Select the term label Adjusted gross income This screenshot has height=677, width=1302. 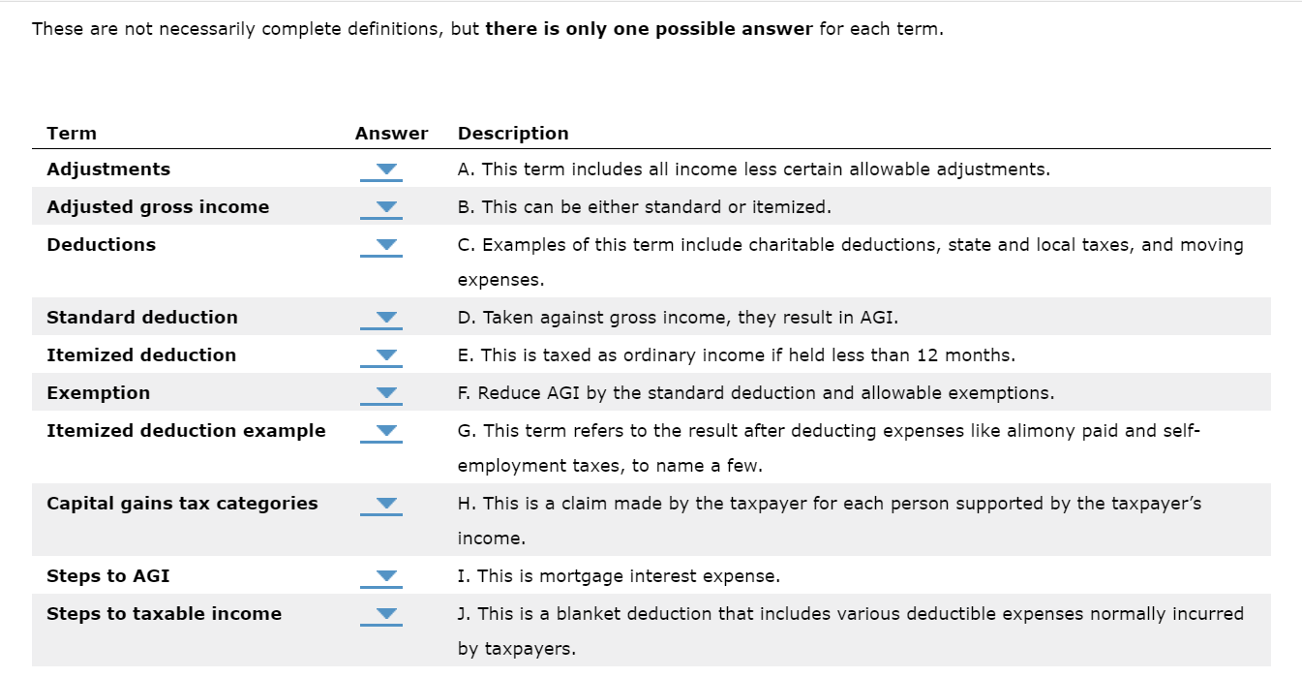coord(158,206)
